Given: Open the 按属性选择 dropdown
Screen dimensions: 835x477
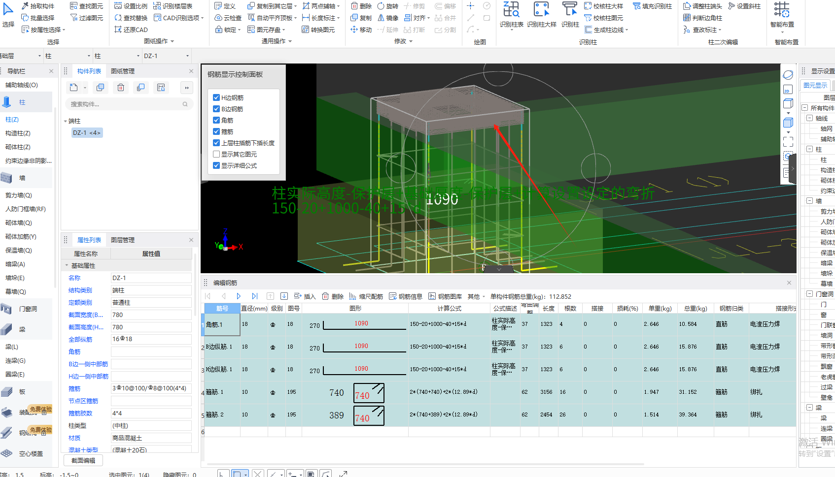Looking at the screenshot, I should tap(43, 30).
